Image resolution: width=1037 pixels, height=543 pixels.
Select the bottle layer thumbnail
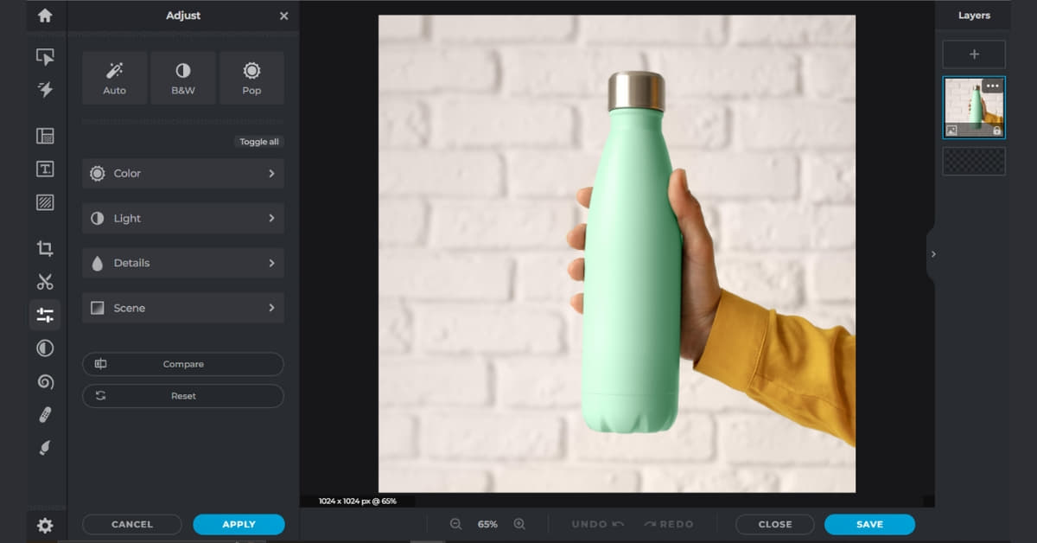pyautogui.click(x=974, y=107)
